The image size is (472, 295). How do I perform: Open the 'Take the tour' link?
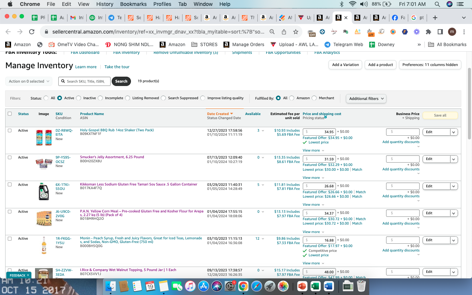(117, 67)
